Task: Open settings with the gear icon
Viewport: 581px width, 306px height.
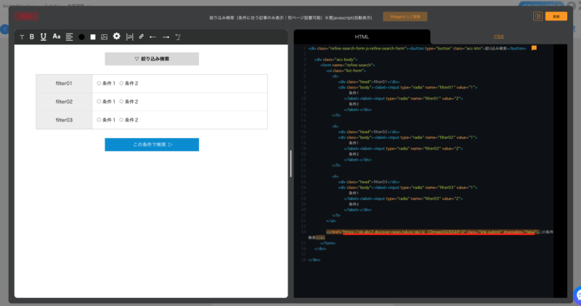Action: pyautogui.click(x=116, y=36)
